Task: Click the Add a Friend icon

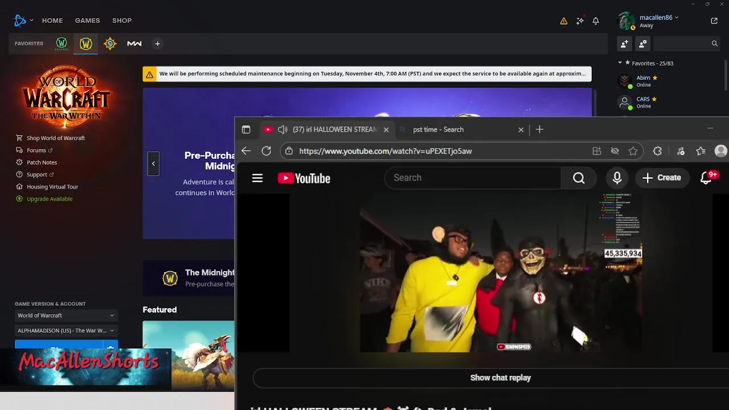Action: click(x=625, y=43)
